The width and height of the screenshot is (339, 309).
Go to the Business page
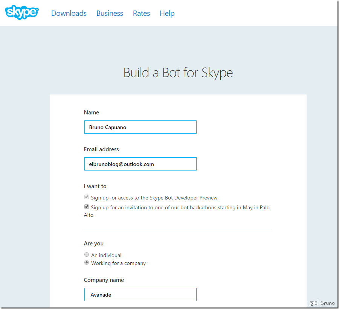coord(110,13)
